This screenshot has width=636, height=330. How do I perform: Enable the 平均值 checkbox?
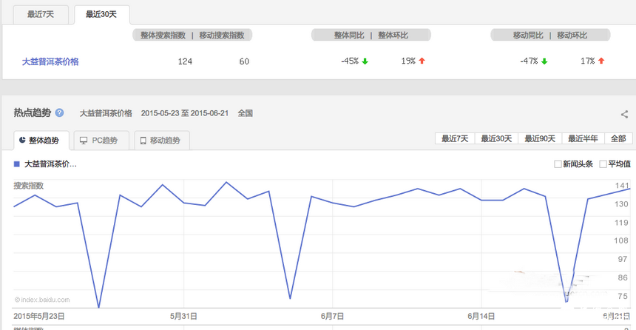(603, 164)
